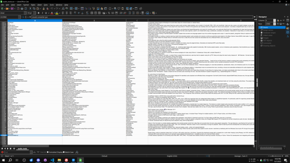Open the Name Box dropdown
The width and height of the screenshot is (290, 163).
pyautogui.click(x=19, y=17)
